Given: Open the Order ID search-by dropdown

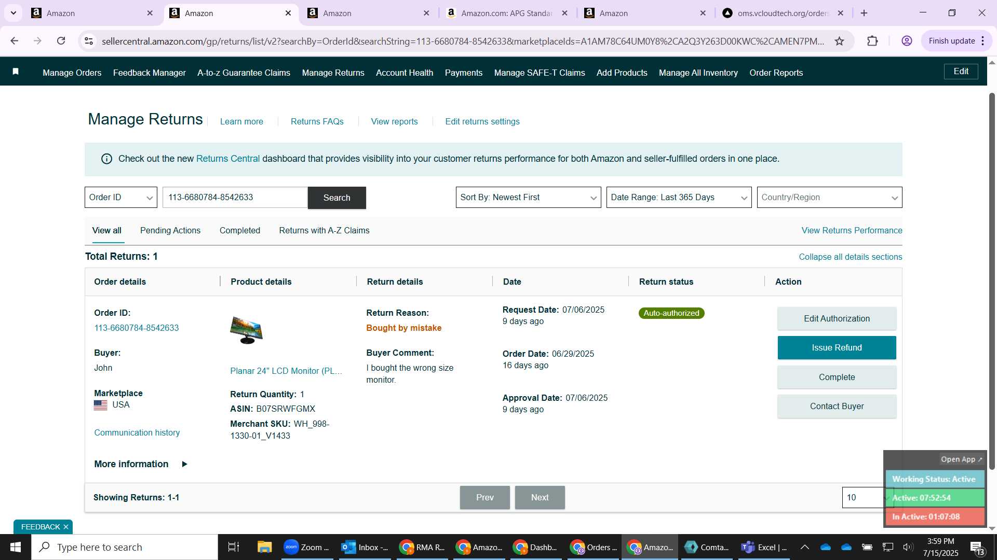Looking at the screenshot, I should coord(121,198).
